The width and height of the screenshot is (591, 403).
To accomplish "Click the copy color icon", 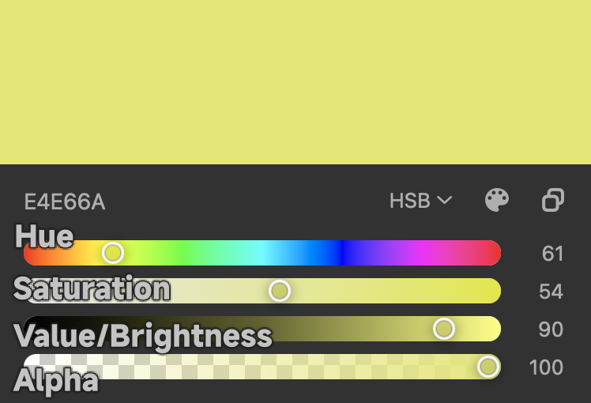I will [x=553, y=201].
